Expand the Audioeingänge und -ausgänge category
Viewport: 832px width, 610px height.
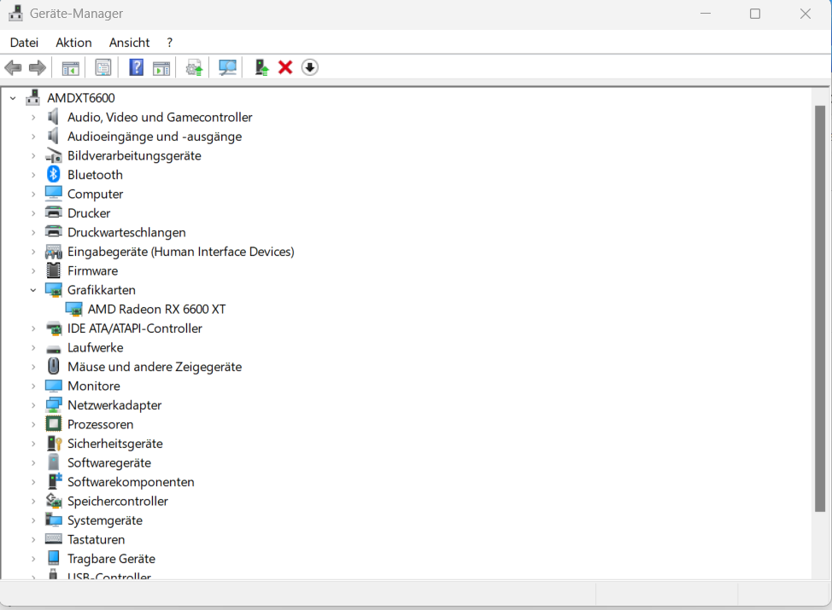tap(33, 137)
